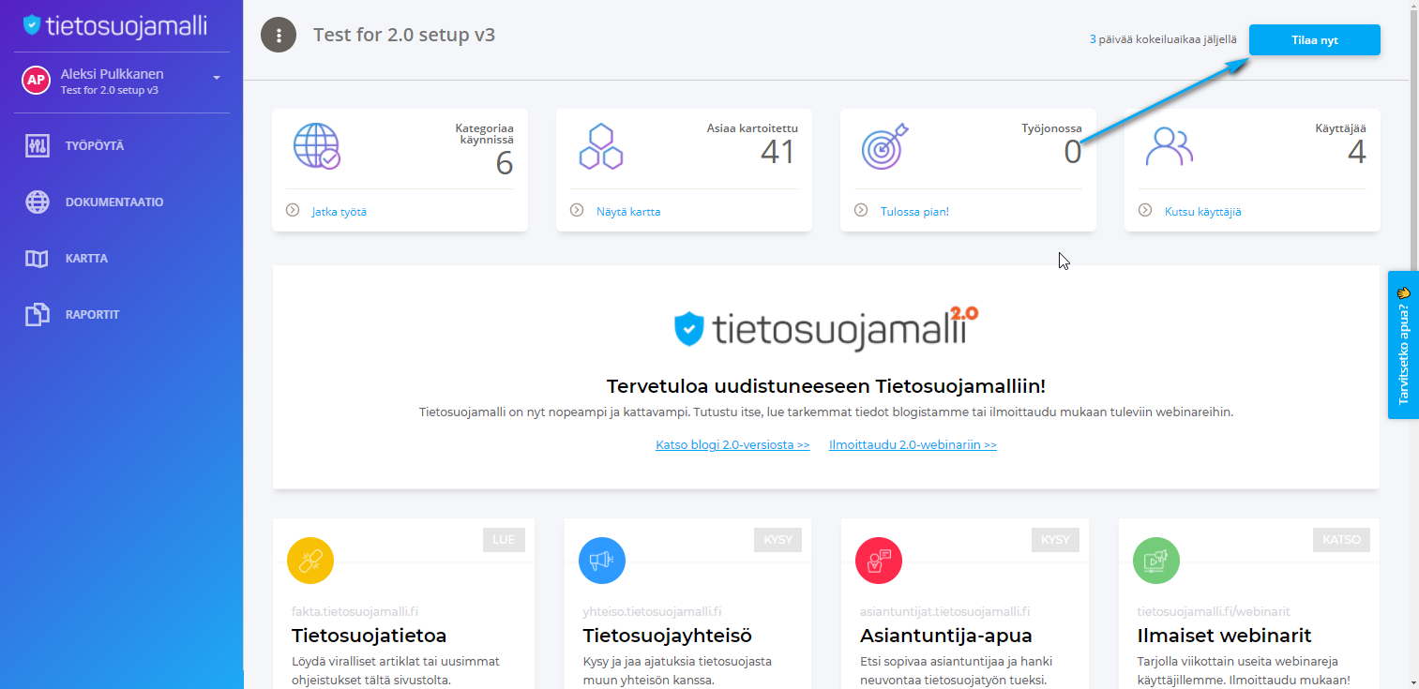This screenshot has height=689, width=1419.
Task: Click the globe icon on the Kategoriaa käynnissä card
Action: tap(316, 146)
